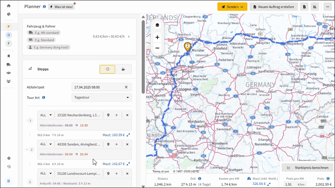This screenshot has width=335, height=188.
Task: Click the document export icon button
Action: (x=304, y=7)
